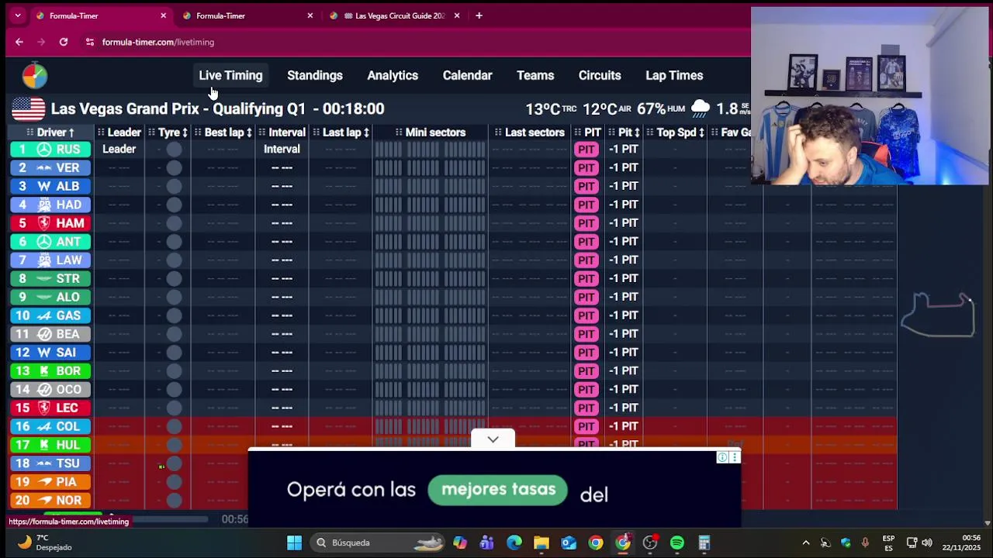Go back in the browser
This screenshot has width=993, height=558.
19,42
